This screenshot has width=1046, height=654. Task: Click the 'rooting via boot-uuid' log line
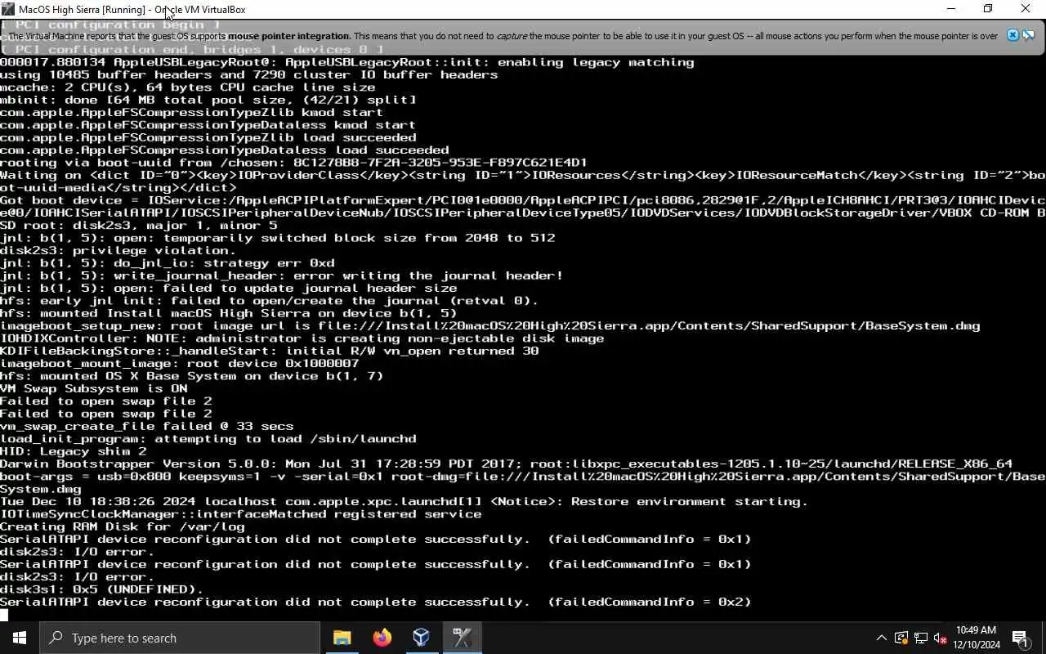294,162
